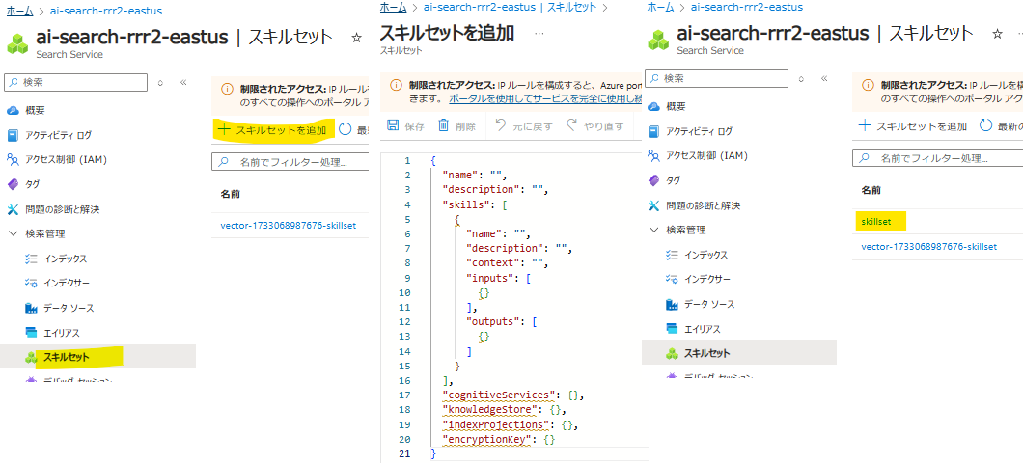Focus the 検索 box in left screenshot
The height and width of the screenshot is (463, 1023).
pyautogui.click(x=75, y=83)
